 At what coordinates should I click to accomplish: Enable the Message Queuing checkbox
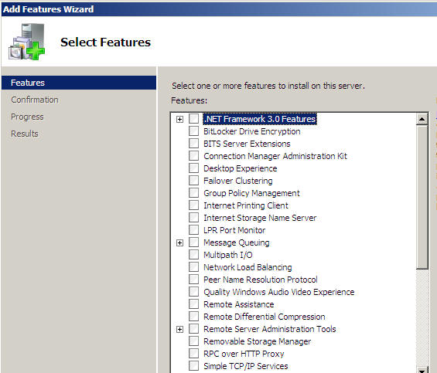pos(193,242)
